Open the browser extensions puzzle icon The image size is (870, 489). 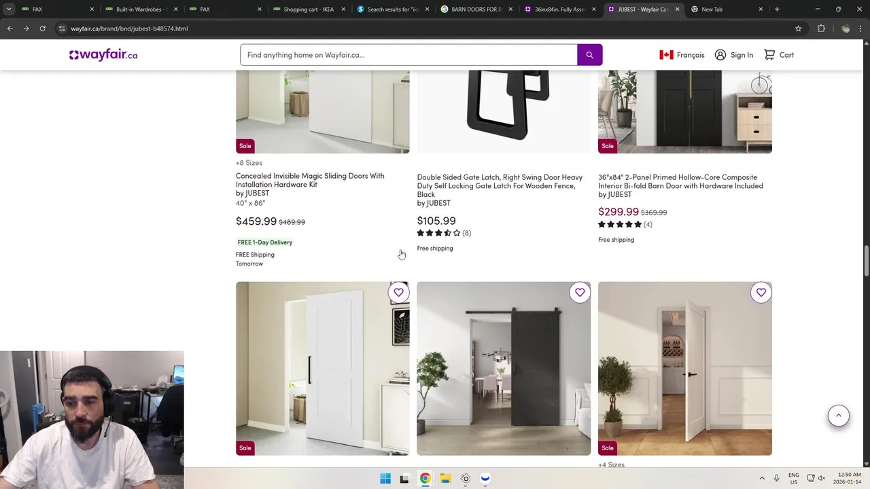[821, 29]
